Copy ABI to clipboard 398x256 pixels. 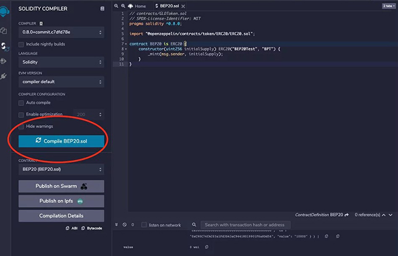tap(72, 228)
